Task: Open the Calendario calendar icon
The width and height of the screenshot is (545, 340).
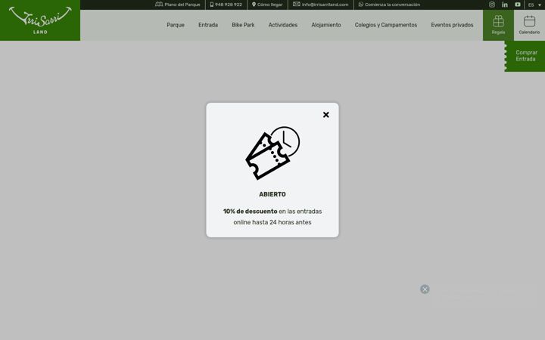Action: tap(529, 25)
